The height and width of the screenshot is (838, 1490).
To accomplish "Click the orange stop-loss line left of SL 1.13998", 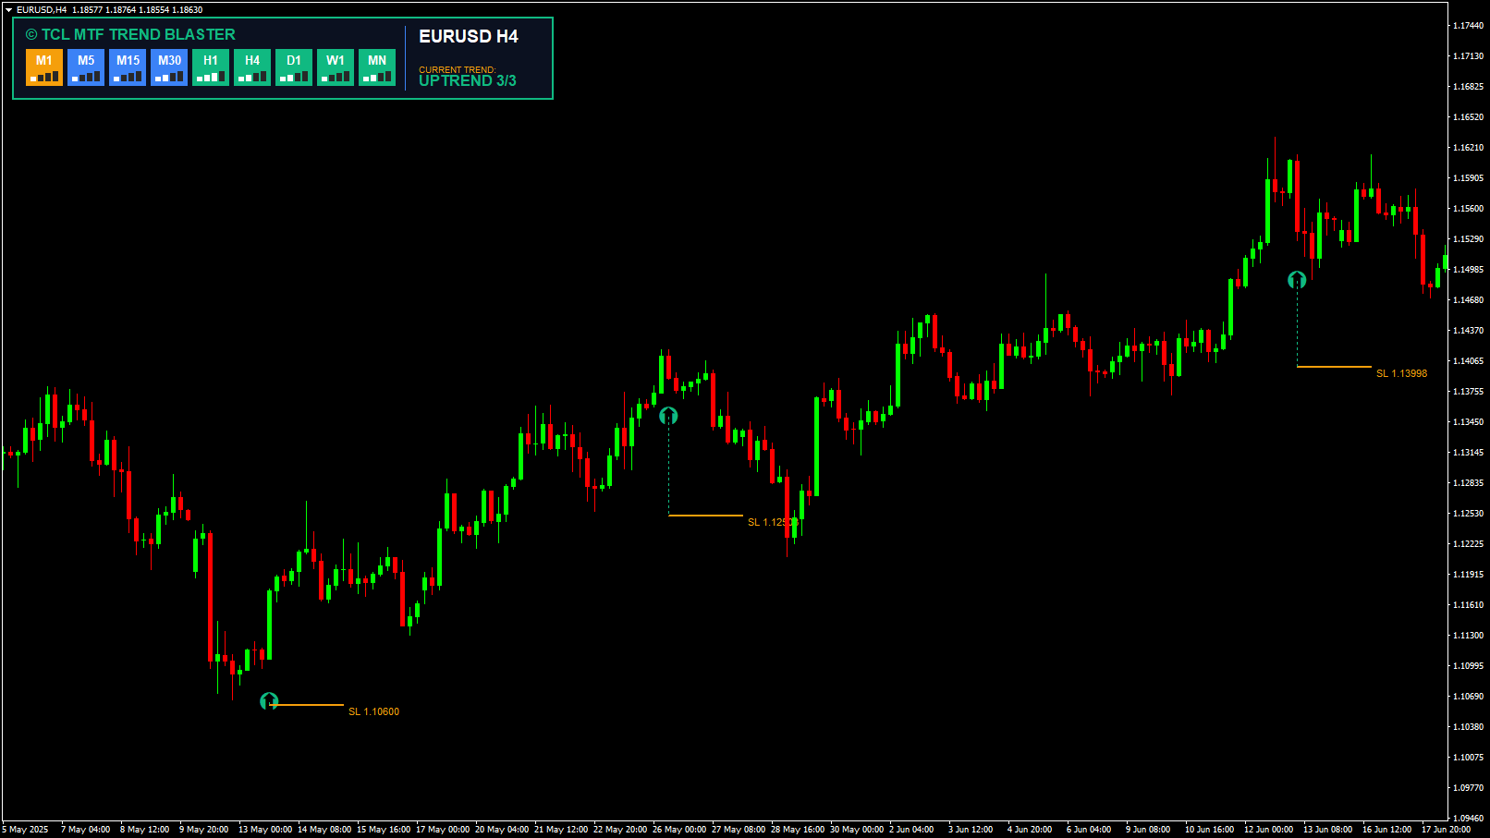I will (x=1334, y=367).
